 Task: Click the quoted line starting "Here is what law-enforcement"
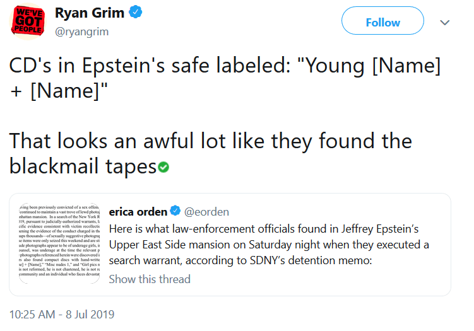click(263, 229)
